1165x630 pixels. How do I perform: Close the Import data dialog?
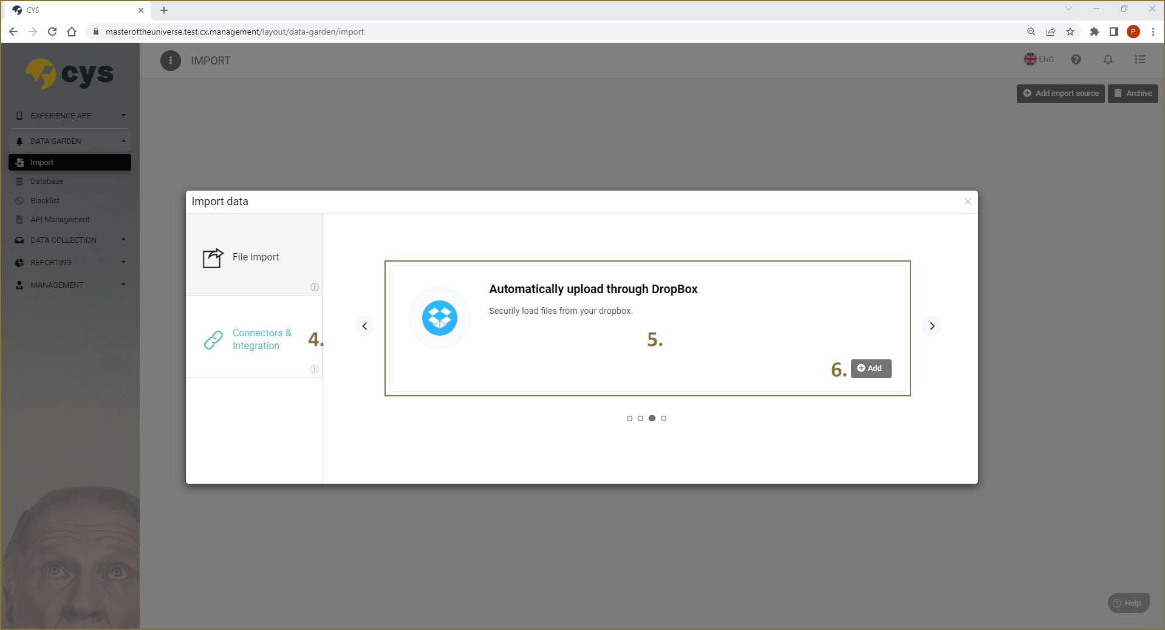click(968, 202)
